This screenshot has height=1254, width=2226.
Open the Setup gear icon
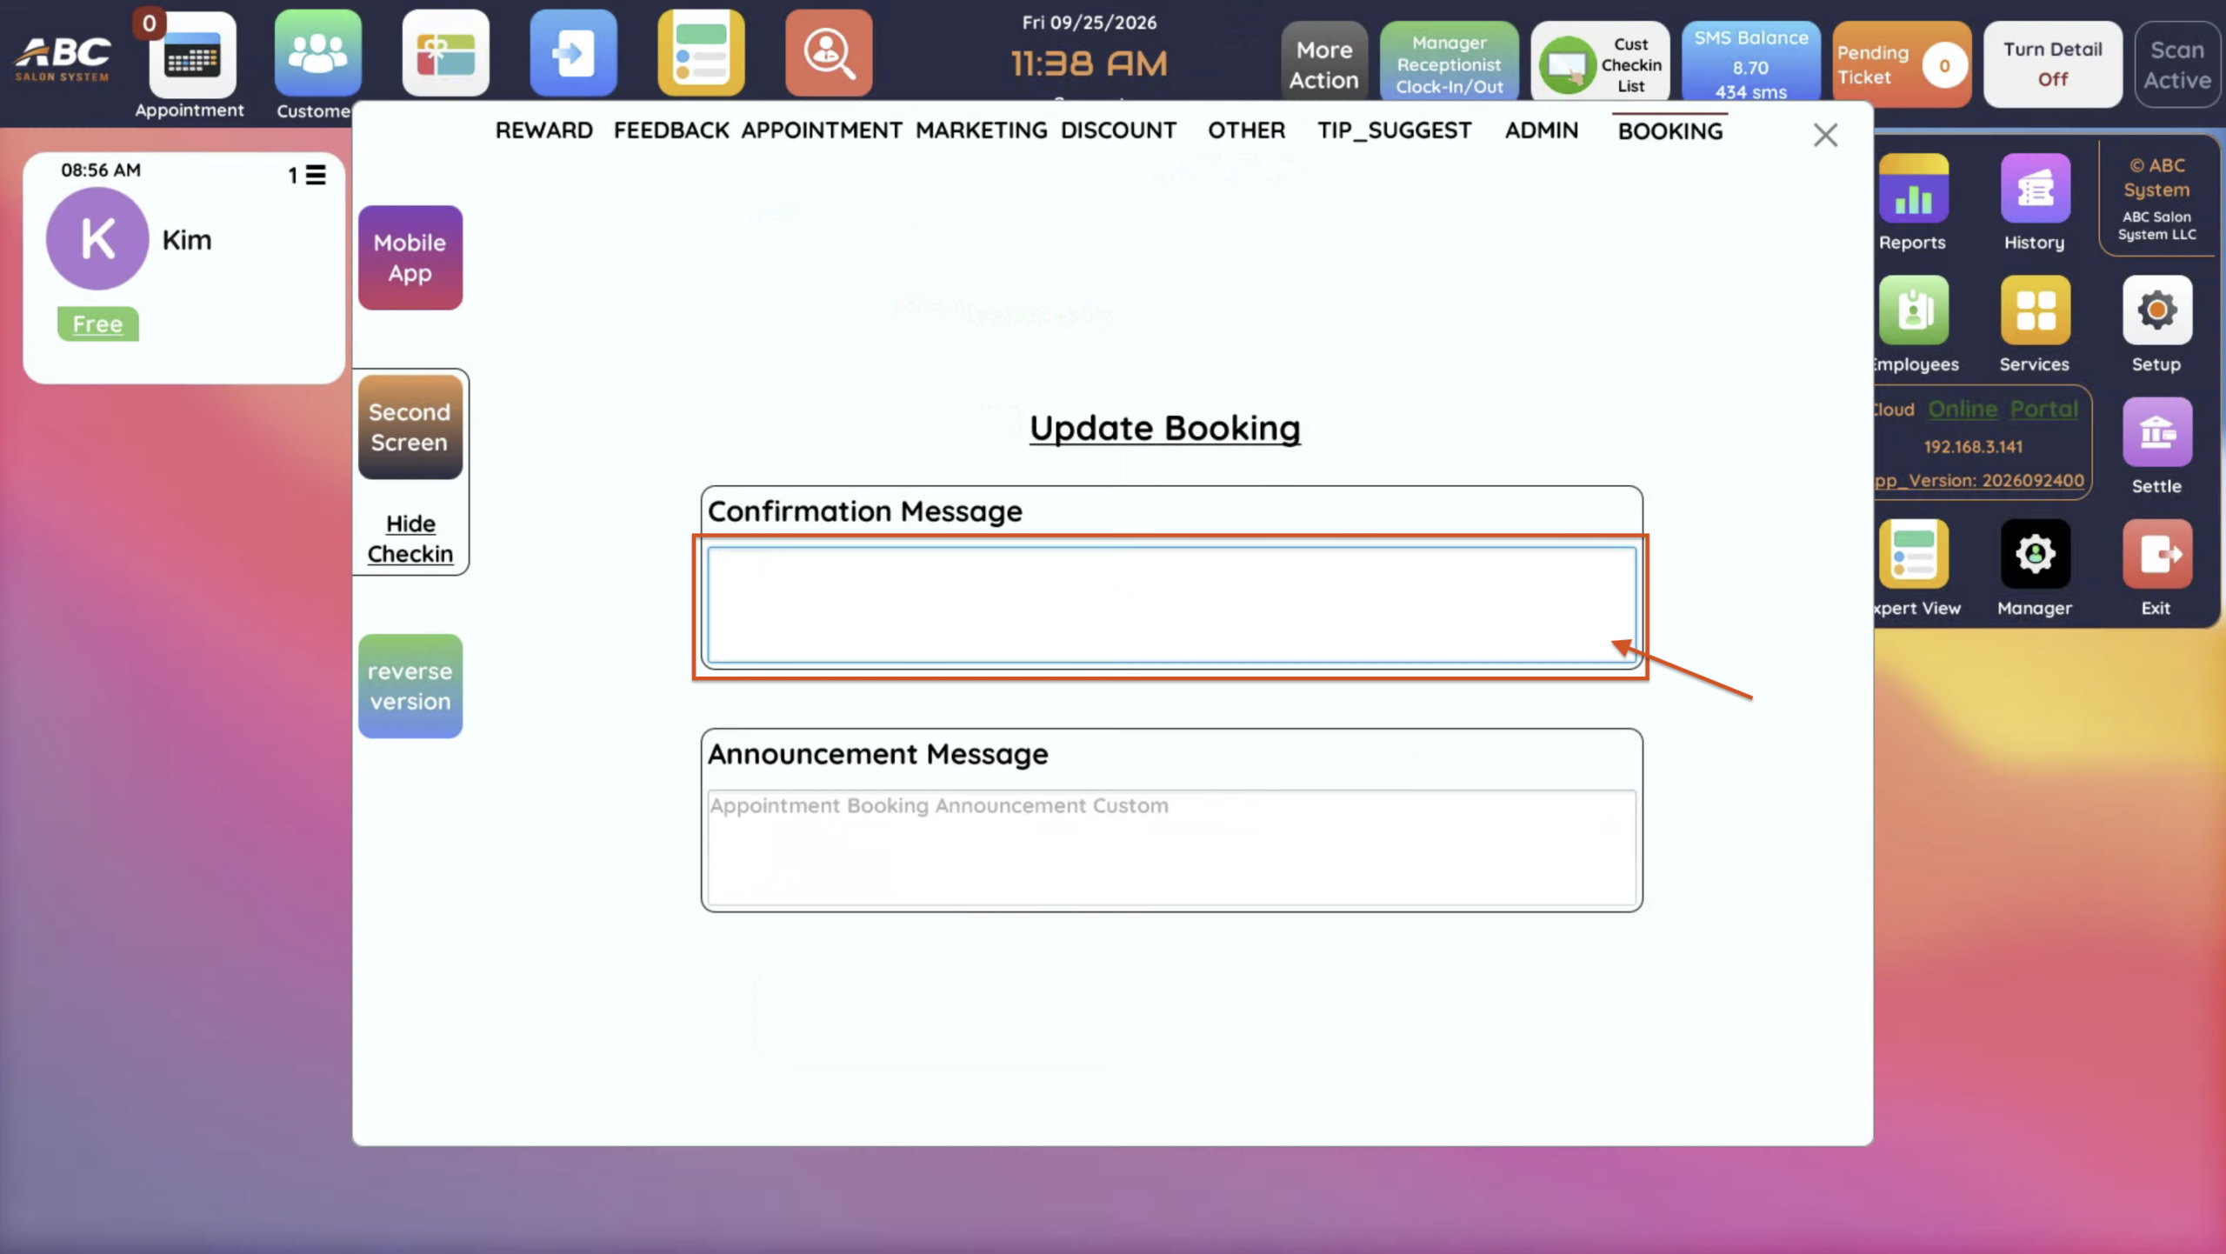(x=2156, y=310)
